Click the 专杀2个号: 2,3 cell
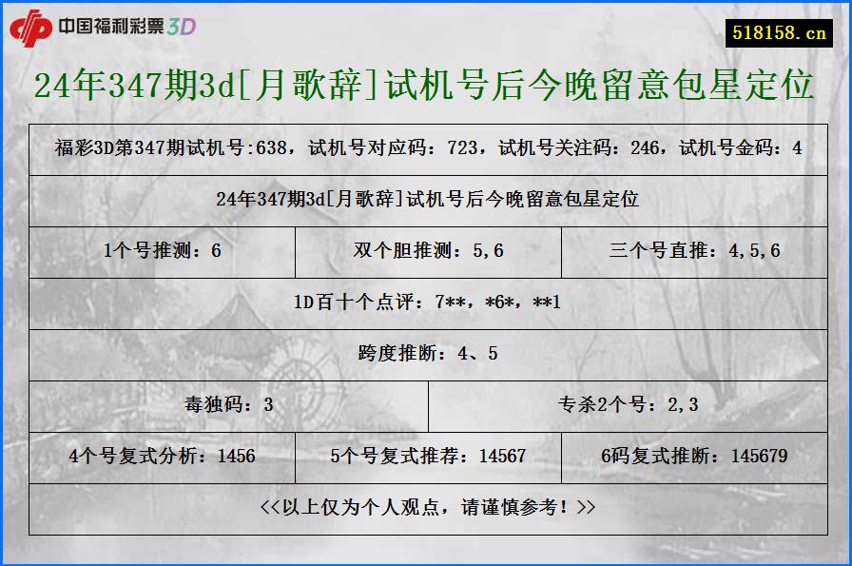 (x=631, y=404)
